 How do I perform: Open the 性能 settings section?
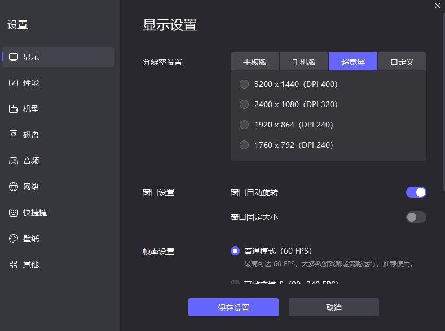tap(58, 83)
